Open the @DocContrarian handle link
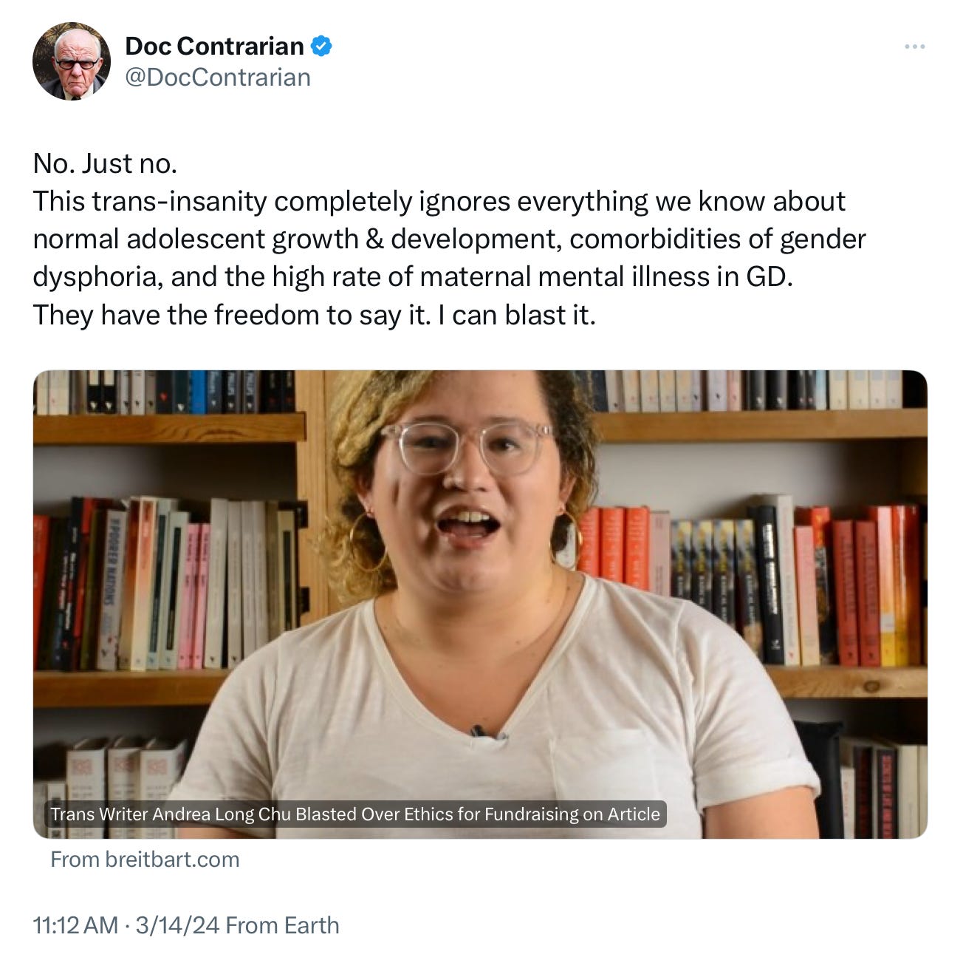The image size is (963, 960). click(x=218, y=77)
